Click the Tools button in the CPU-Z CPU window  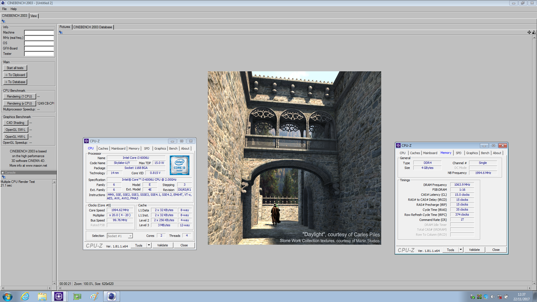click(x=139, y=245)
